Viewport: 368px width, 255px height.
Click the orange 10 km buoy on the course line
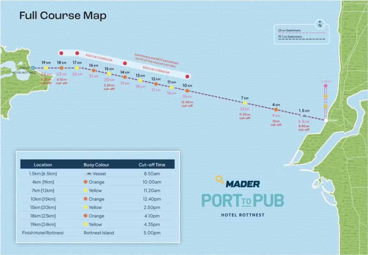(x=187, y=91)
